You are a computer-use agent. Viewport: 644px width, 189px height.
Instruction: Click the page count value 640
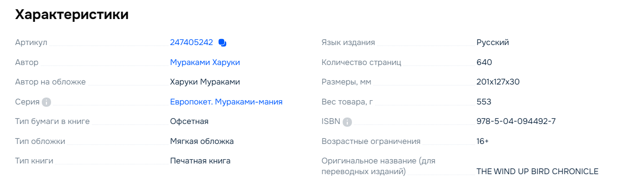484,62
